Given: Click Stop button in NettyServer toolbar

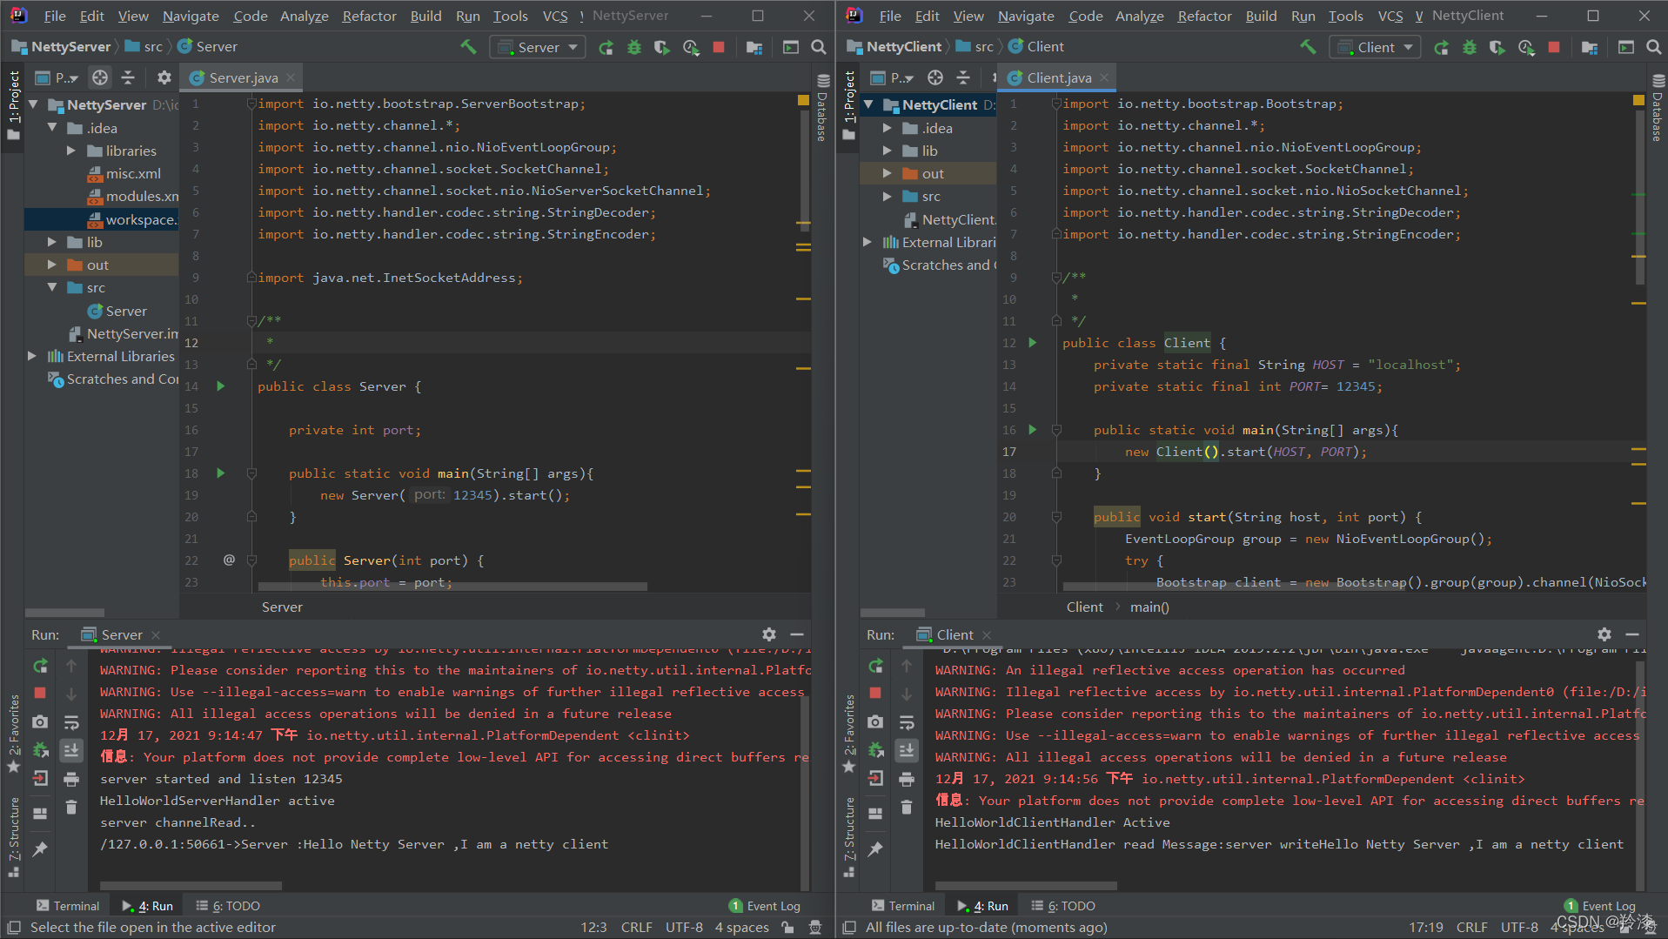Looking at the screenshot, I should point(719,47).
